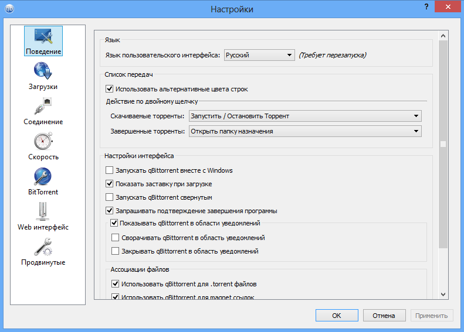Screen dimensions: 464x332
Task: Select the Web интерфейс tab label
Action: (x=43, y=227)
